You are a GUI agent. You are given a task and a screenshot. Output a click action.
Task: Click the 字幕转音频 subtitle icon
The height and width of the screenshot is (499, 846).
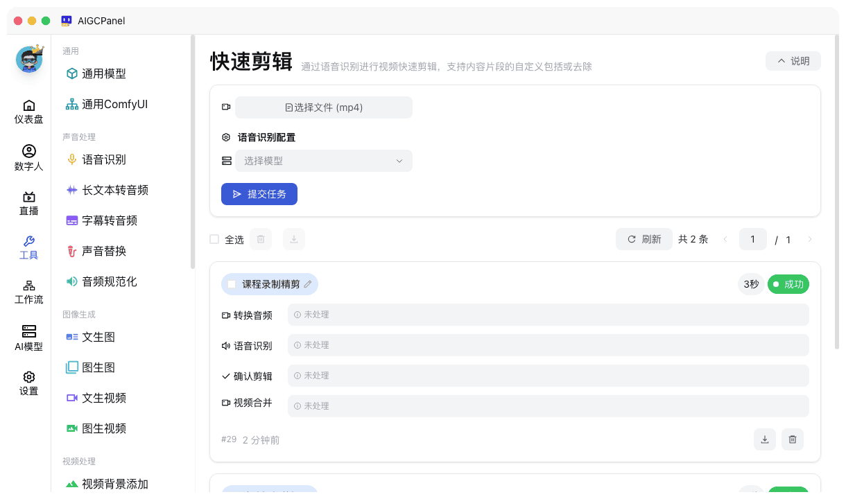pos(72,220)
